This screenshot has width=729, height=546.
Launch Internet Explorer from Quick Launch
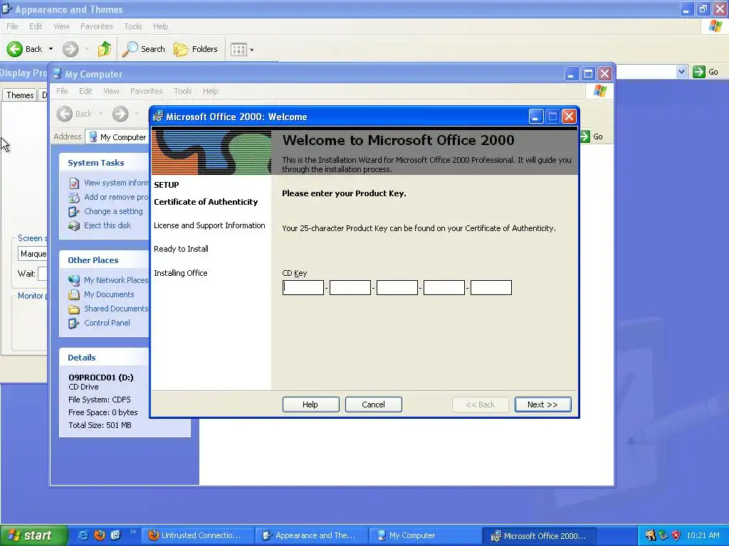(x=83, y=535)
